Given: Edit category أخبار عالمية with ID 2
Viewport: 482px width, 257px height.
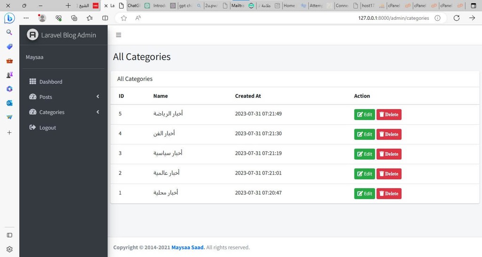Looking at the screenshot, I should pos(364,174).
